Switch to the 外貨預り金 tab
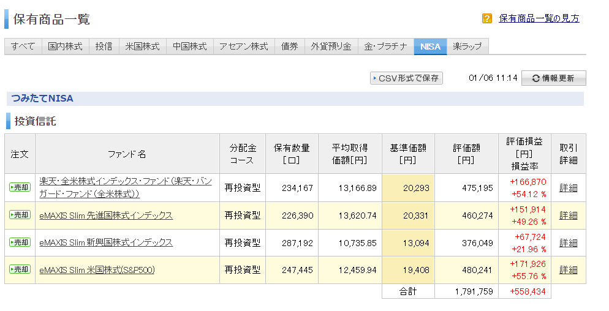The image size is (609, 311). [x=331, y=47]
